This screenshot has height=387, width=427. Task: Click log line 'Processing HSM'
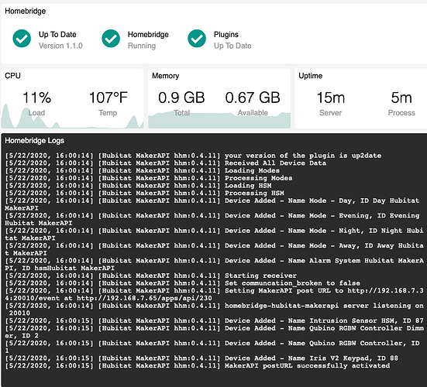(145, 193)
